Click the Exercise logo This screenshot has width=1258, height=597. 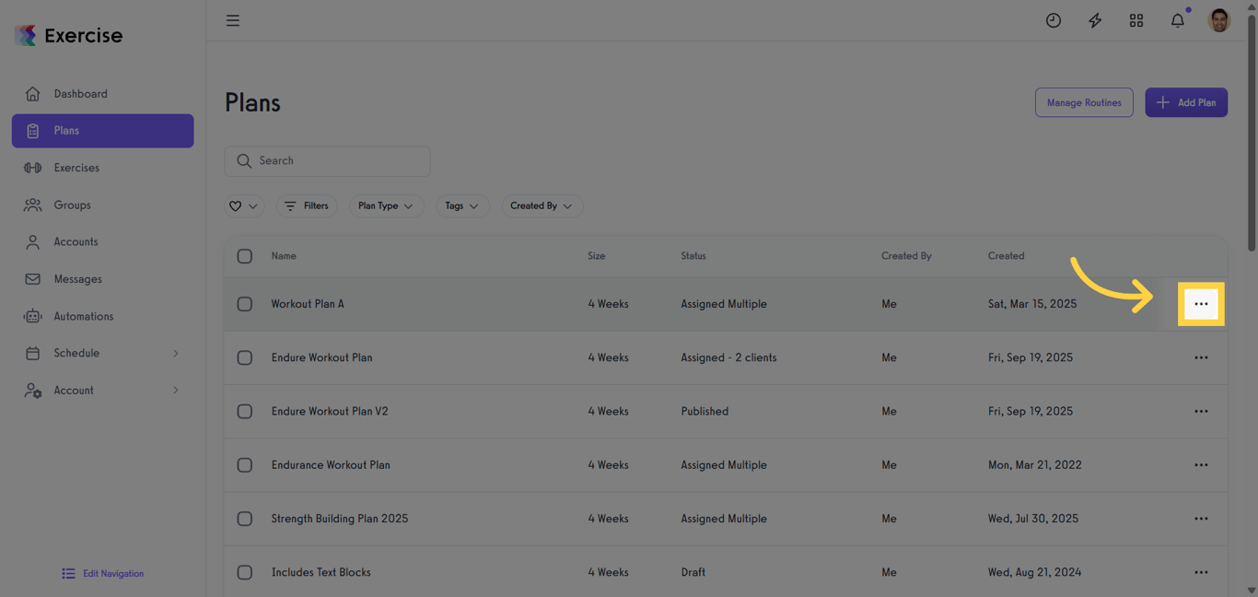tap(69, 35)
